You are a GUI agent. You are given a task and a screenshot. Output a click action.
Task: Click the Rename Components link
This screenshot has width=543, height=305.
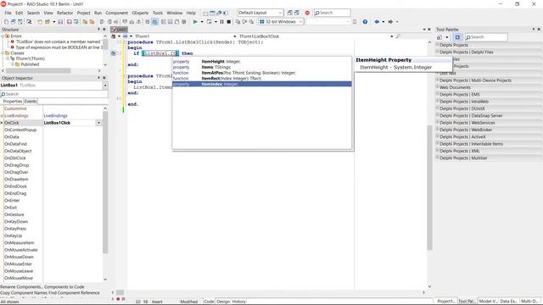[x=21, y=286]
